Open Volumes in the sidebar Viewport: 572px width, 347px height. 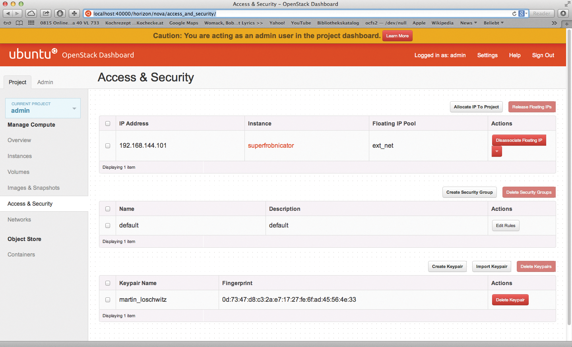pos(18,172)
